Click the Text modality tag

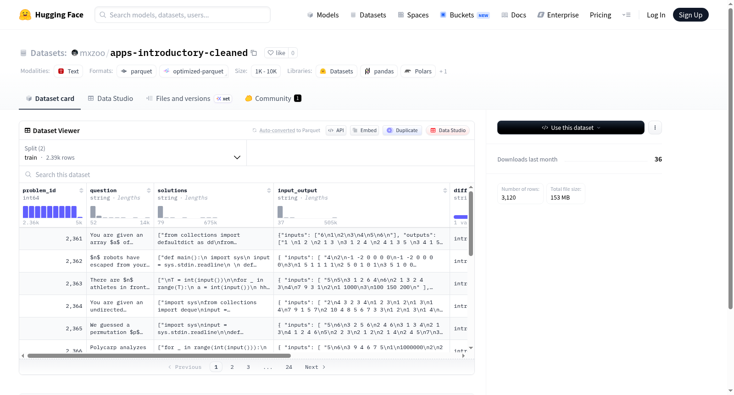click(x=68, y=71)
